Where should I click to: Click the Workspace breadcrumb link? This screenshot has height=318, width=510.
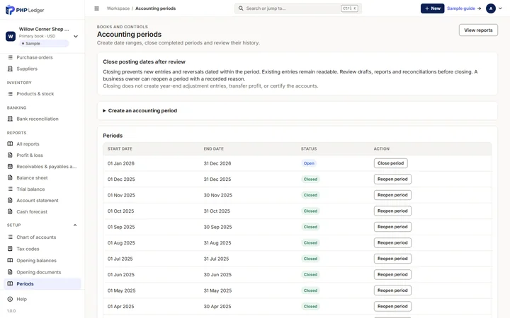click(118, 8)
